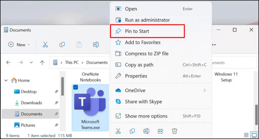Uncheck the Microsoft Teams.exe checkbox

tap(75, 87)
